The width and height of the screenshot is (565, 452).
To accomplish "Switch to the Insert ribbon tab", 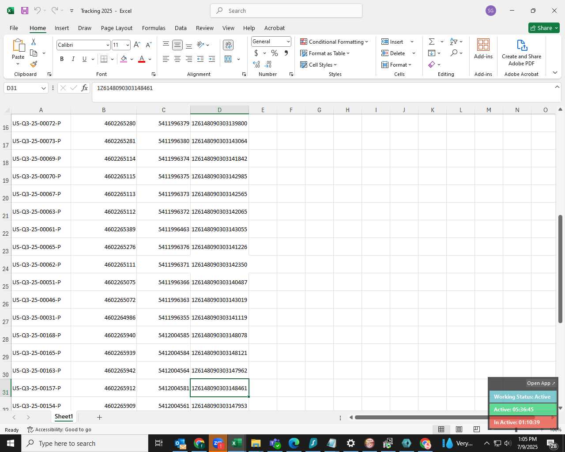I will [62, 28].
